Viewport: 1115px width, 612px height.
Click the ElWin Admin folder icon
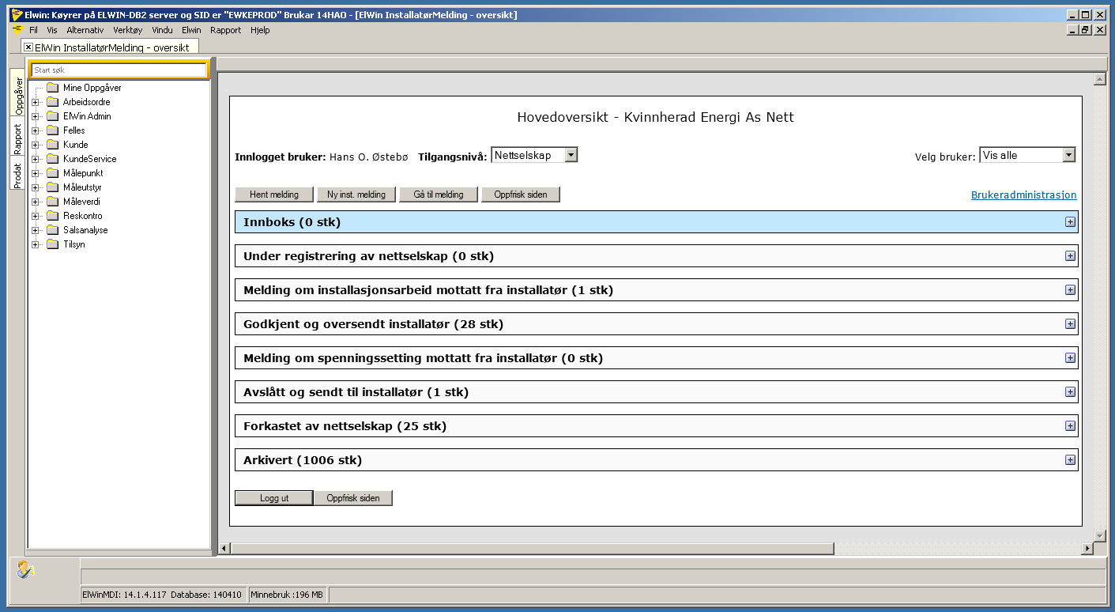pyautogui.click(x=53, y=116)
